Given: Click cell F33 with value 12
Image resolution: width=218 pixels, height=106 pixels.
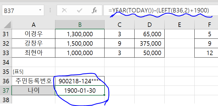Looking at the screenshot, I should [206, 53].
